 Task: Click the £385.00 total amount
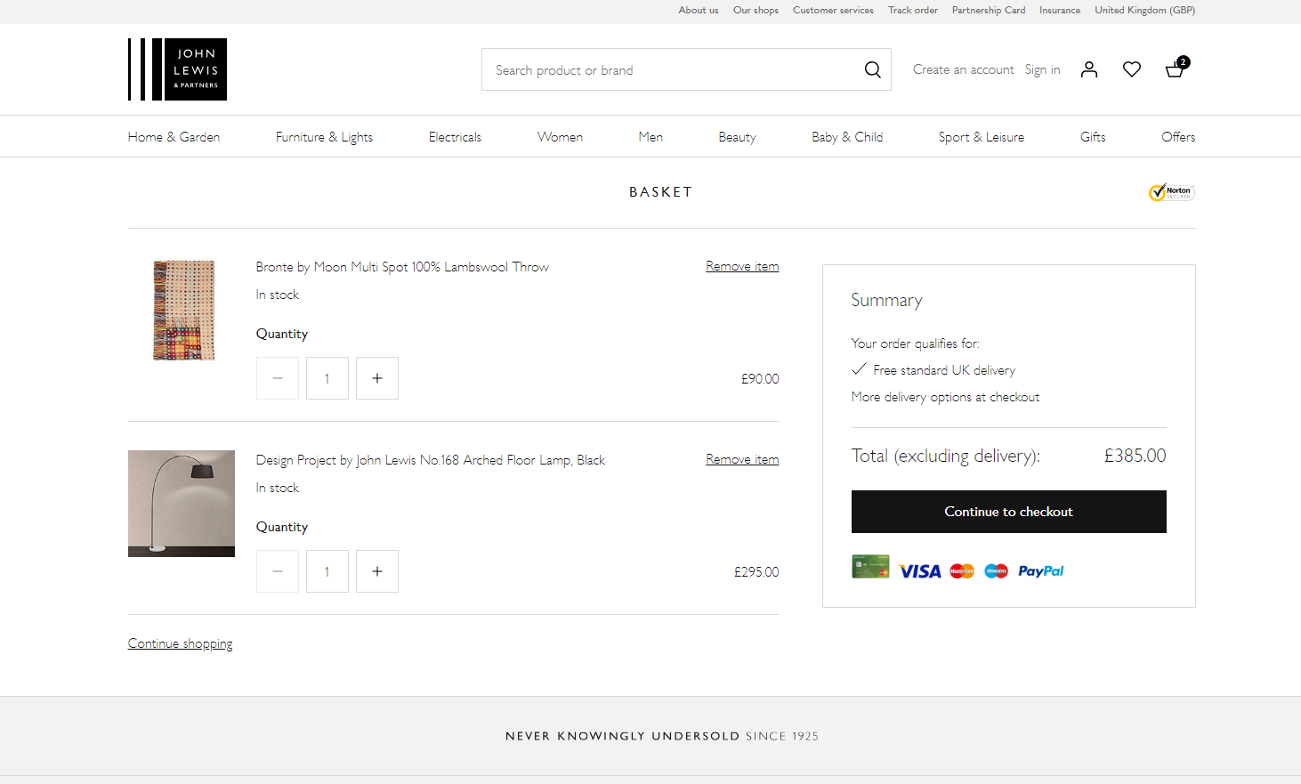1135,456
